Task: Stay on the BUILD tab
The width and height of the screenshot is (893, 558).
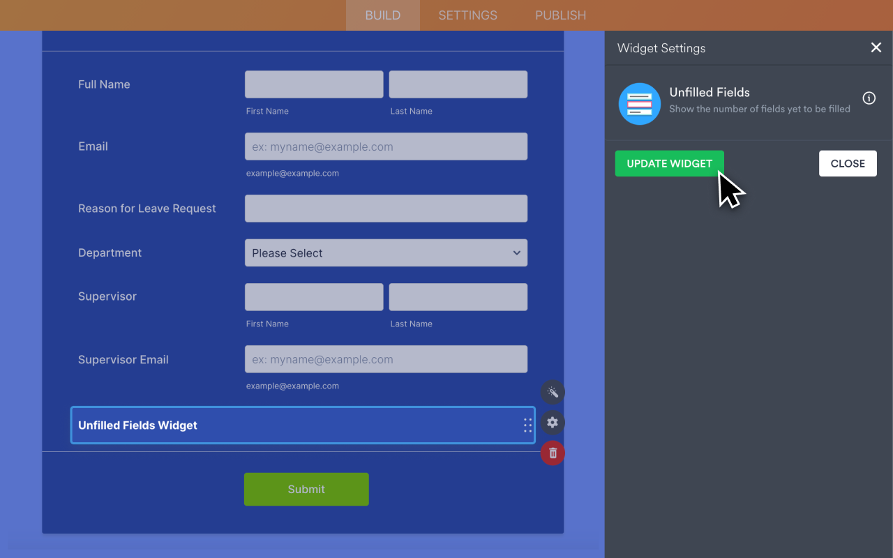Action: point(382,15)
